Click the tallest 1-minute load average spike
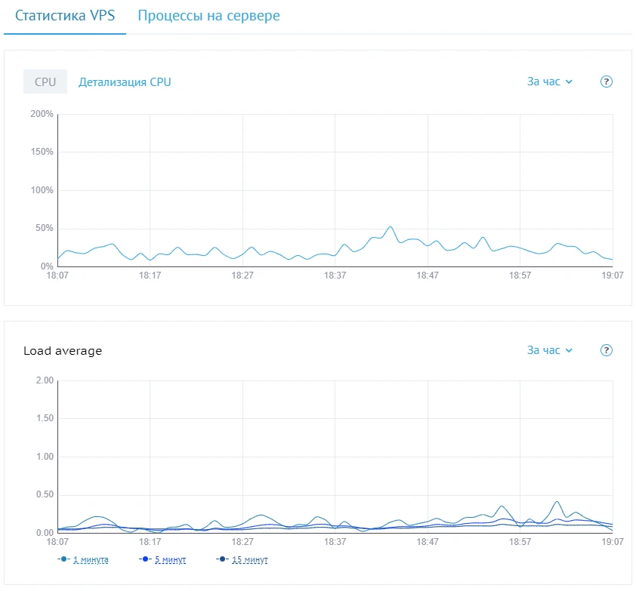The width and height of the screenshot is (636, 591). (557, 501)
